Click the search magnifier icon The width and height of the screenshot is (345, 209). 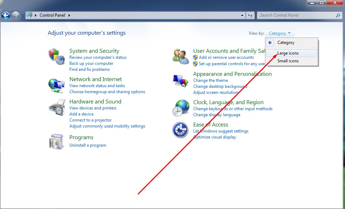click(x=338, y=15)
